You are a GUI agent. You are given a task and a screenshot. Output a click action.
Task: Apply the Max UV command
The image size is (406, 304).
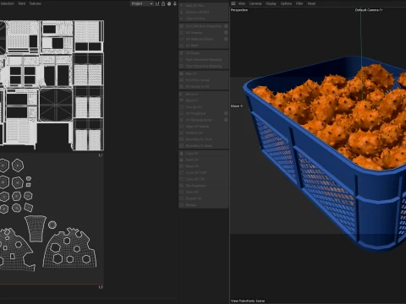(204, 73)
